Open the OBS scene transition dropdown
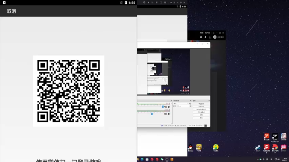Screen dimensions: 289x162 pyautogui.click(x=181, y=104)
